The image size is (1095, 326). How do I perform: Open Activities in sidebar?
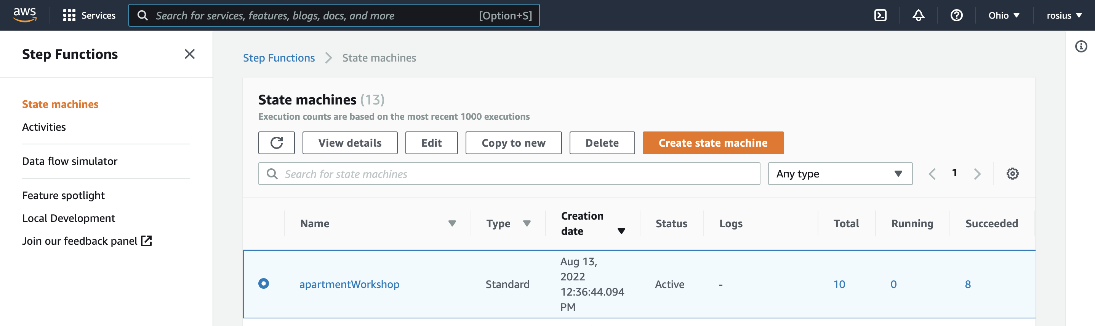44,127
